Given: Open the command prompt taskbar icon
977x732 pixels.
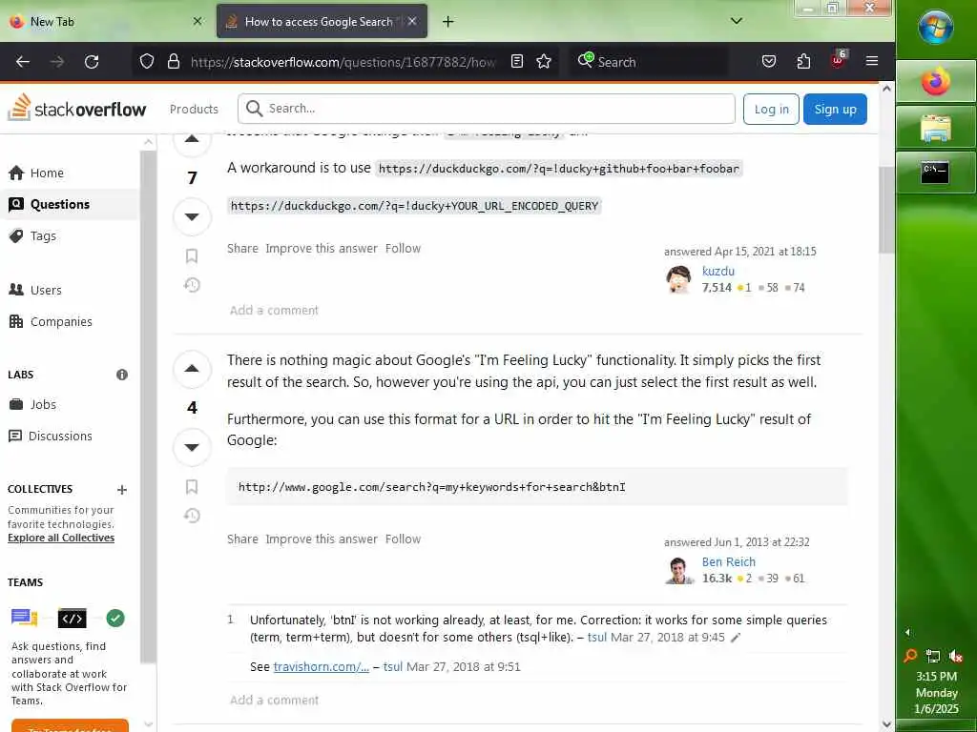Looking at the screenshot, I should [936, 173].
